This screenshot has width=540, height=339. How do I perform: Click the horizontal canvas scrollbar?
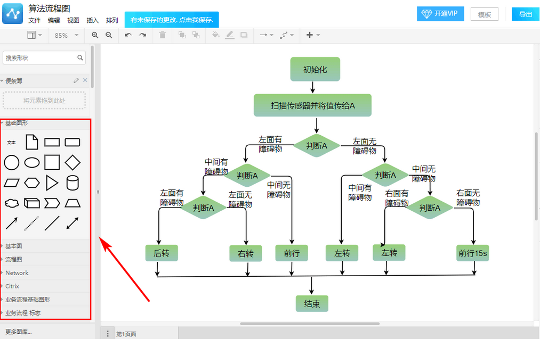tap(310, 324)
